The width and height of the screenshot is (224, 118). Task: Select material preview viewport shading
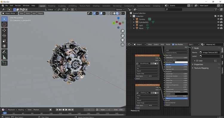click(117, 13)
